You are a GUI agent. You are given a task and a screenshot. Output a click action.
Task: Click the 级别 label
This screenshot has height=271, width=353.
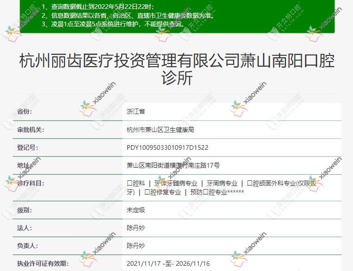[x=25, y=210]
